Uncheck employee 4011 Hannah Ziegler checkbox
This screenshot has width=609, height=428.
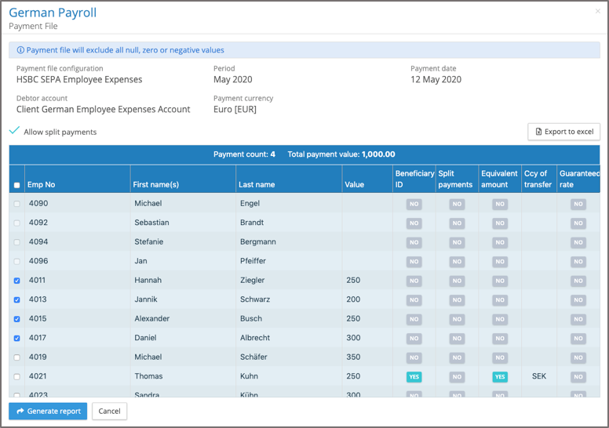[17, 281]
